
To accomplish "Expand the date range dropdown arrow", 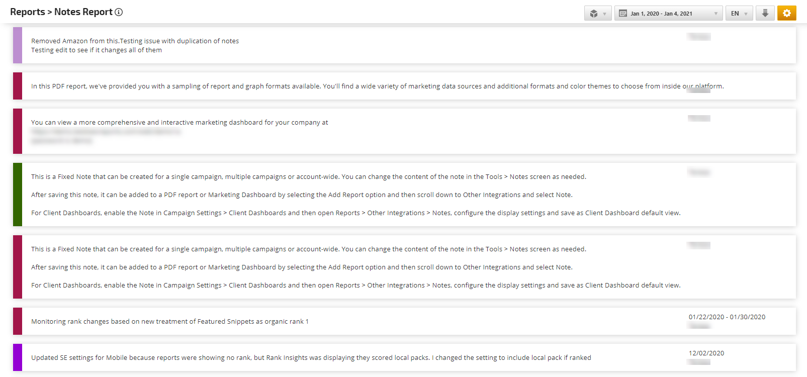I will (715, 14).
